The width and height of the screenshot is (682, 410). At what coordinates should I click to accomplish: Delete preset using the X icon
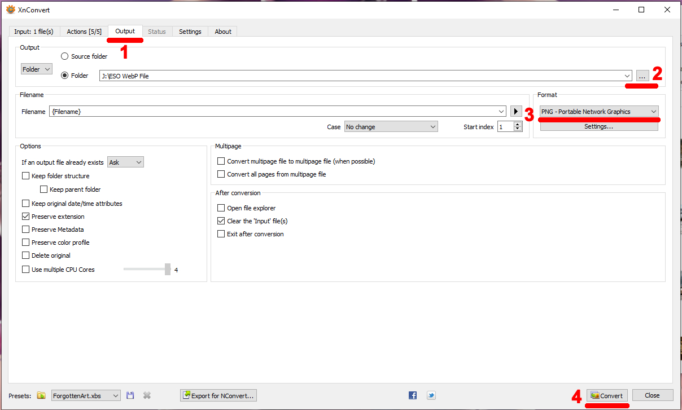coord(147,396)
